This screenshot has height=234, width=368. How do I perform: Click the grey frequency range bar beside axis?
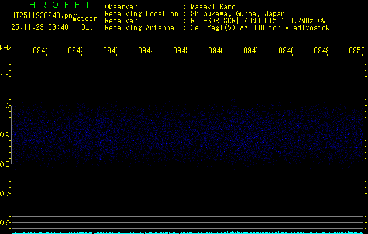(x=11, y=135)
